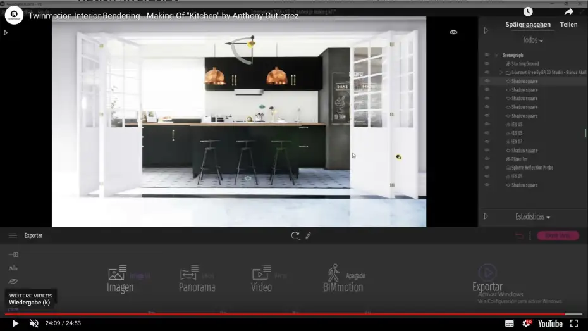Click the Panorama icon

pos(189,272)
